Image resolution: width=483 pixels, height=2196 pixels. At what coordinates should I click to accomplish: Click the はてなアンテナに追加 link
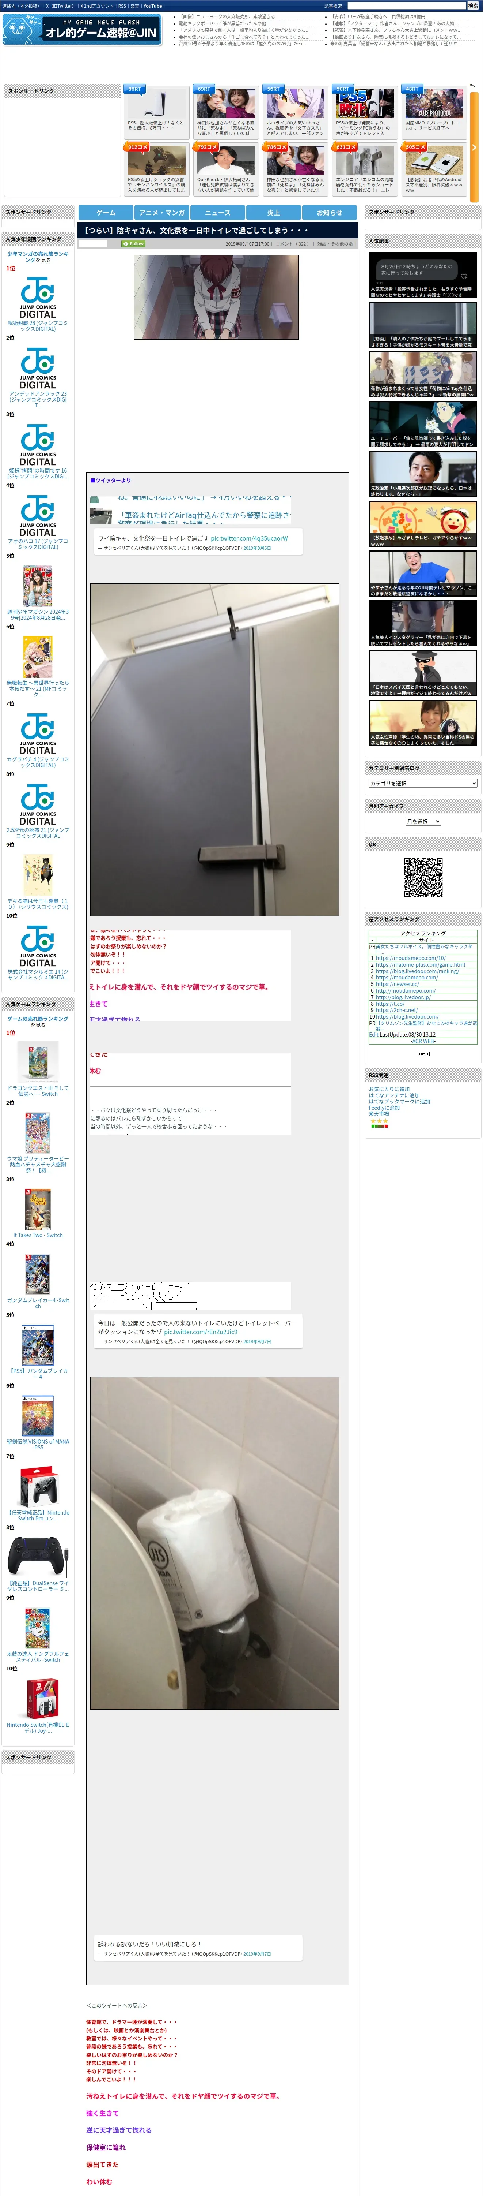(394, 1095)
